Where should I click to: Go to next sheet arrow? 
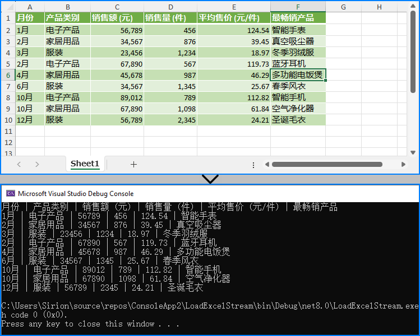[37, 164]
